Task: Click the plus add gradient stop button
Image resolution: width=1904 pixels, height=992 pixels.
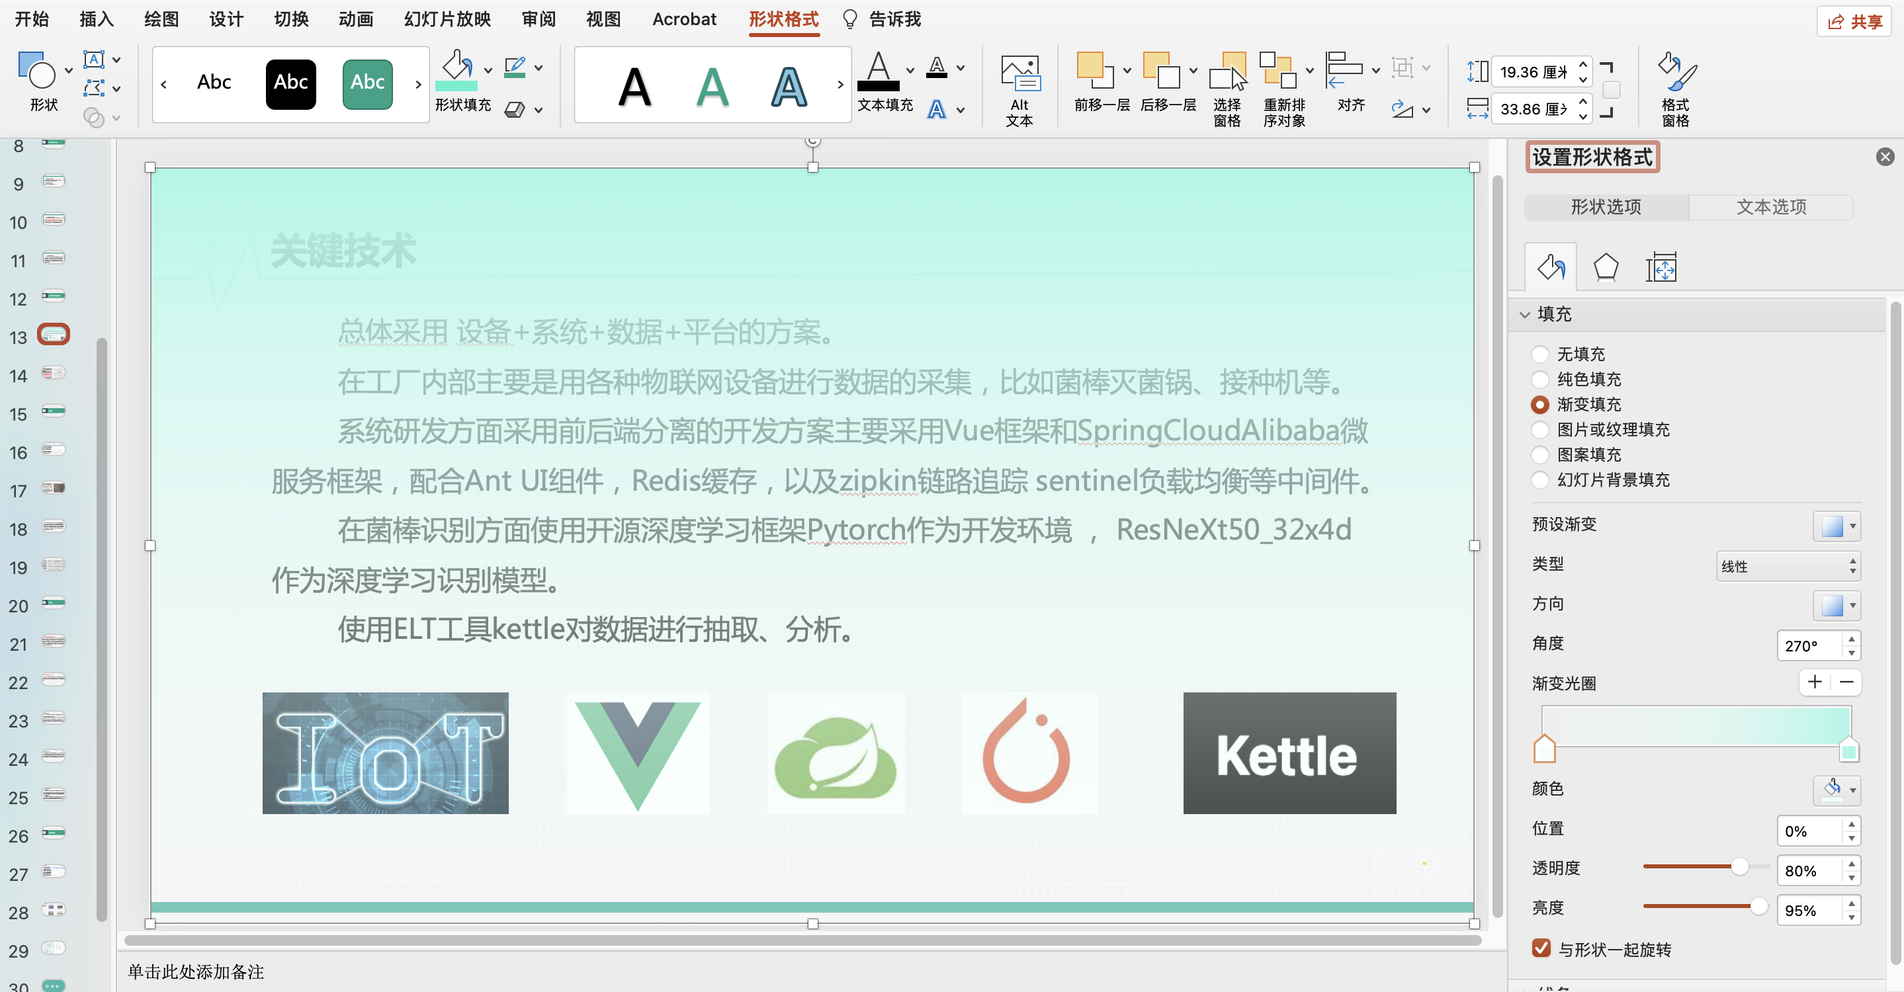Action: tap(1815, 682)
